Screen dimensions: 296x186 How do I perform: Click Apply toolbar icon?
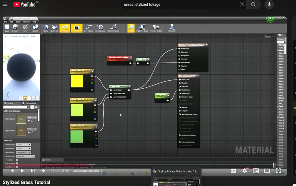click(25, 28)
